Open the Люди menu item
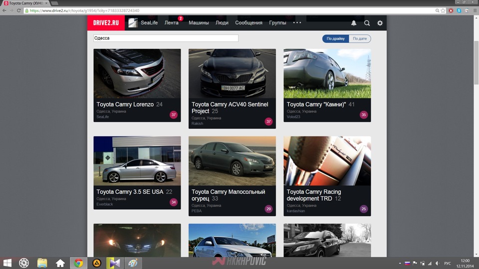 222,23
